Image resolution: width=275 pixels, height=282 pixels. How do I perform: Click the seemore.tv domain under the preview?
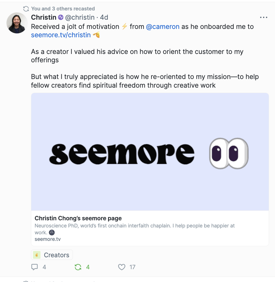click(48, 239)
